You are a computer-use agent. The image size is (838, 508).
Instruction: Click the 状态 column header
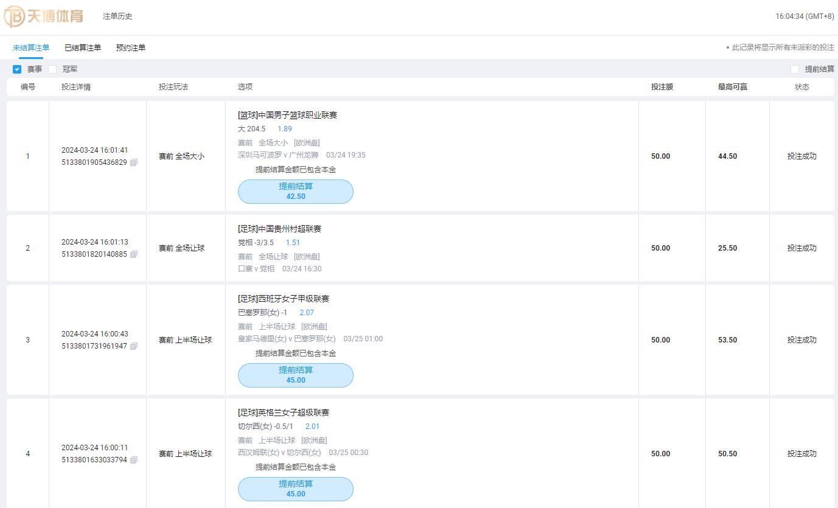pos(802,87)
